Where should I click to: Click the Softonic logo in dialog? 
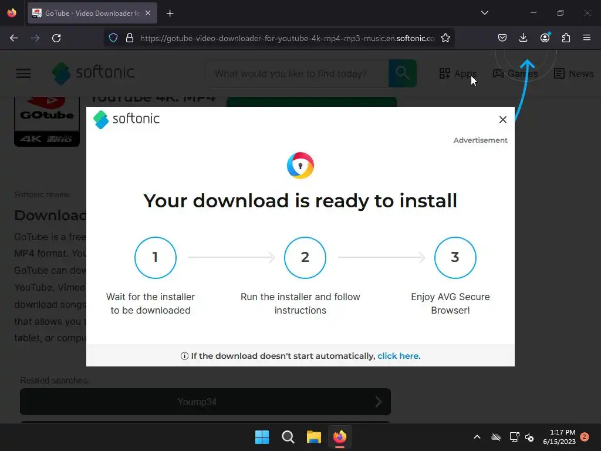(x=126, y=119)
